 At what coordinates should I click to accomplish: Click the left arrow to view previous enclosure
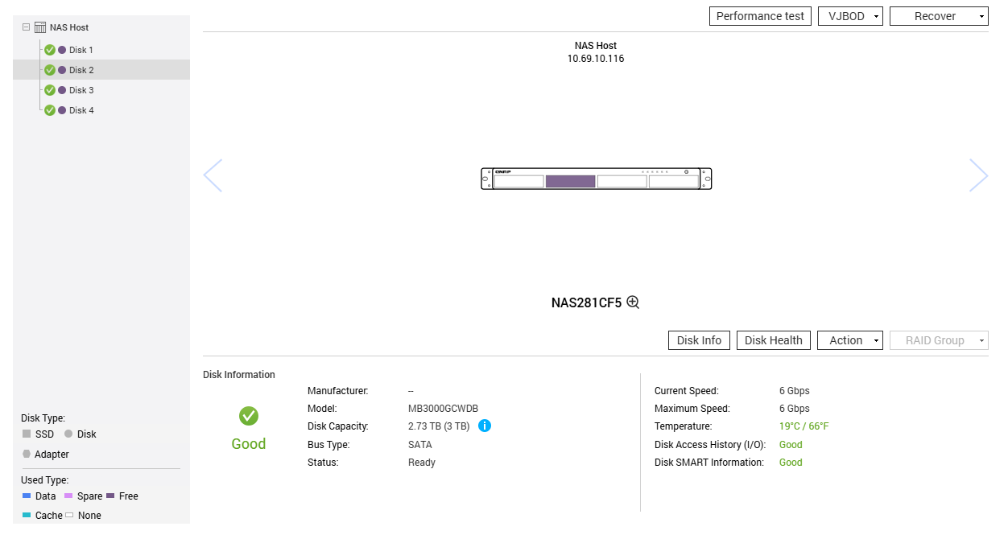[213, 175]
